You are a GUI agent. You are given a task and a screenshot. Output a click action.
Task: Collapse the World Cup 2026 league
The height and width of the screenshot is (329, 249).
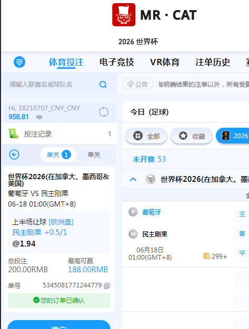pos(133,179)
